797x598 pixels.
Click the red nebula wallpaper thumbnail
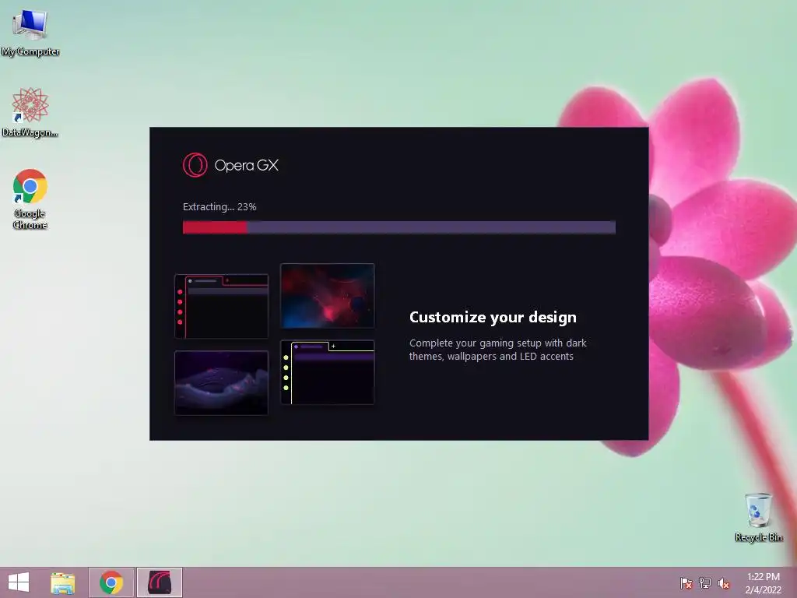328,295
